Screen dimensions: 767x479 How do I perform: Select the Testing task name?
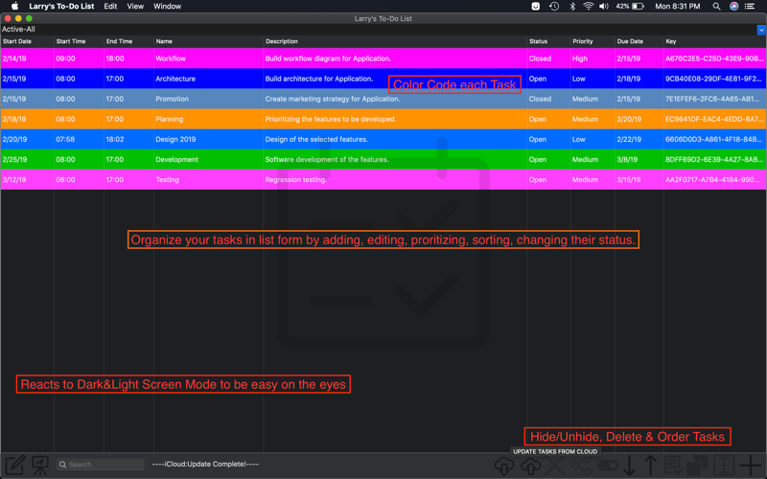point(167,180)
